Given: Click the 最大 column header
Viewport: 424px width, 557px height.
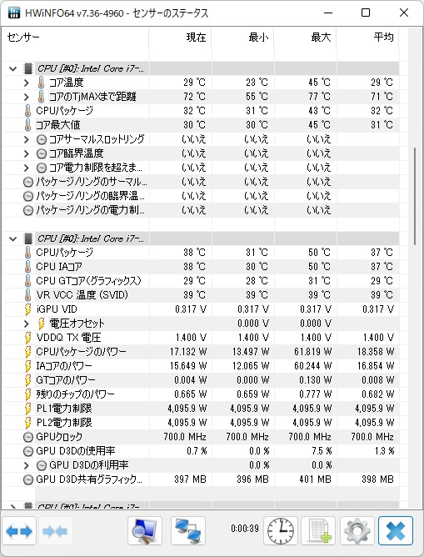Looking at the screenshot, I should coord(306,38).
